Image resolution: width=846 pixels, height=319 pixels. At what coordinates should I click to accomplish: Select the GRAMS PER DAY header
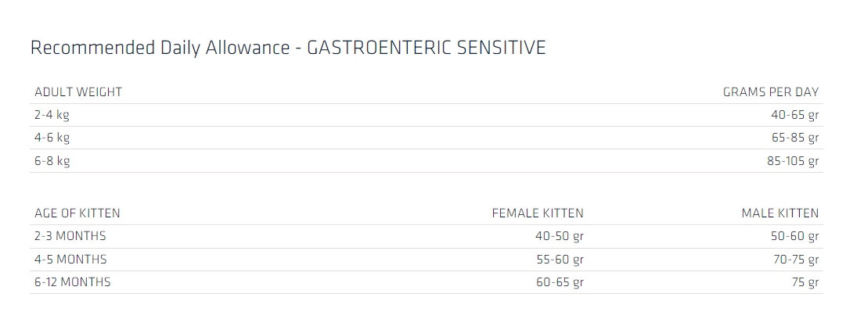point(770,92)
